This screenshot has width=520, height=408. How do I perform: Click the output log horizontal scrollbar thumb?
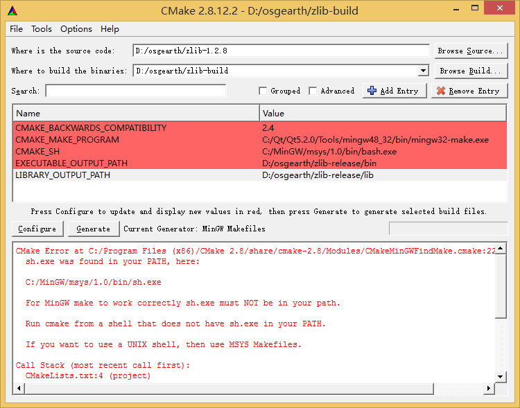pyautogui.click(x=229, y=388)
